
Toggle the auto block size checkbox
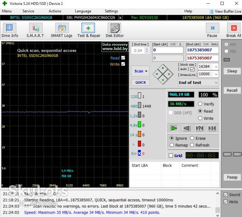click(x=192, y=69)
